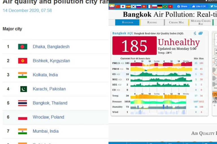Open the Bangkok, Thailand ranking link
Screen dimensions: 217x144
[x=50, y=103]
